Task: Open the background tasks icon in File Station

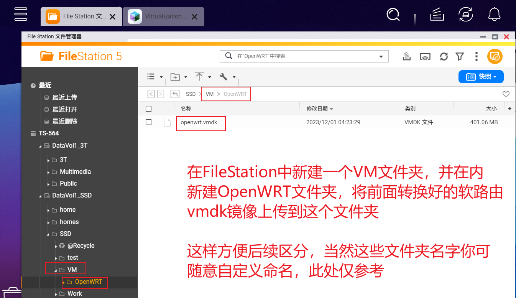Action: click(x=406, y=56)
